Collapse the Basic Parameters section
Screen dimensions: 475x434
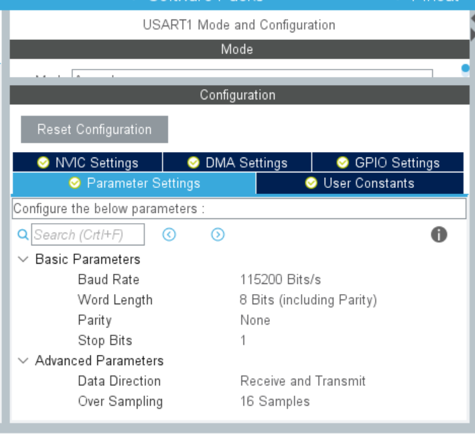tap(24, 260)
